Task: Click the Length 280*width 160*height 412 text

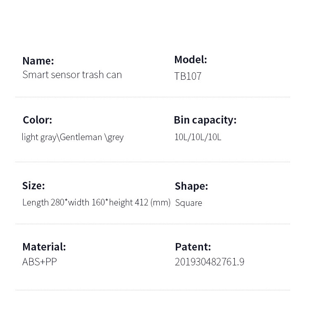Action: click(85, 203)
